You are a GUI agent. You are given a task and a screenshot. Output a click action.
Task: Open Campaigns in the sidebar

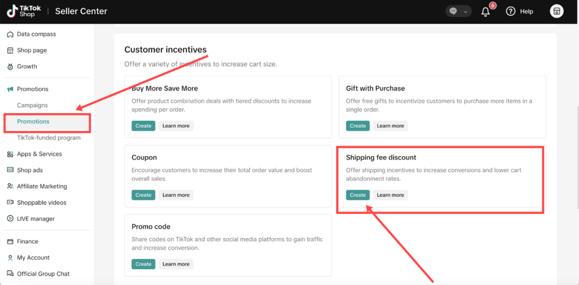tap(32, 105)
